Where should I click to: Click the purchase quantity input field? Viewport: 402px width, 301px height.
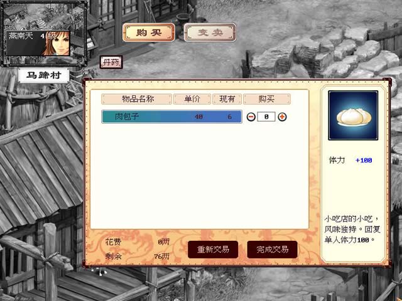[x=266, y=117]
